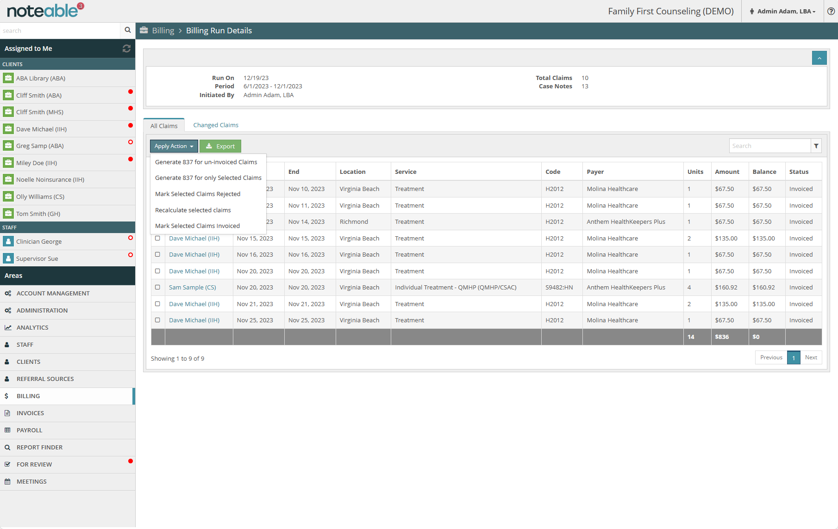Screen dimensions: 838x529
Task: Open the Staff area
Action: (68, 344)
